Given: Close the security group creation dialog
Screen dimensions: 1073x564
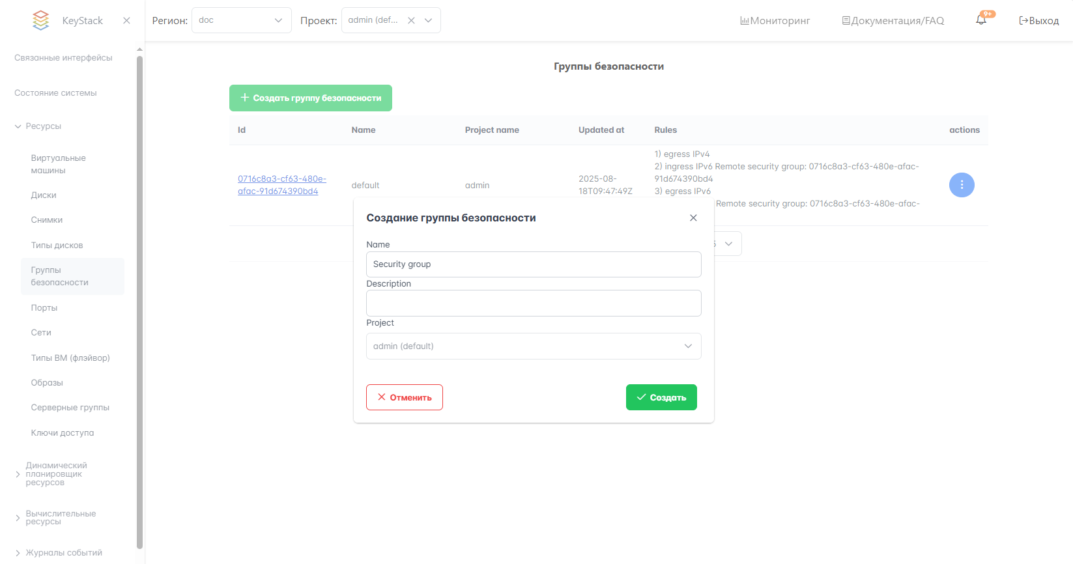Looking at the screenshot, I should [x=693, y=218].
